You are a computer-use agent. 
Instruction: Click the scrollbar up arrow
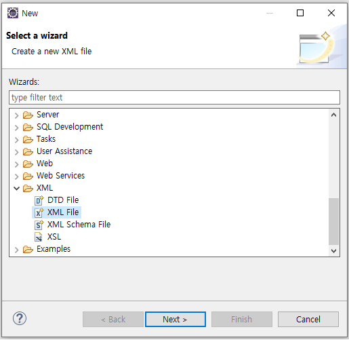tap(333, 115)
